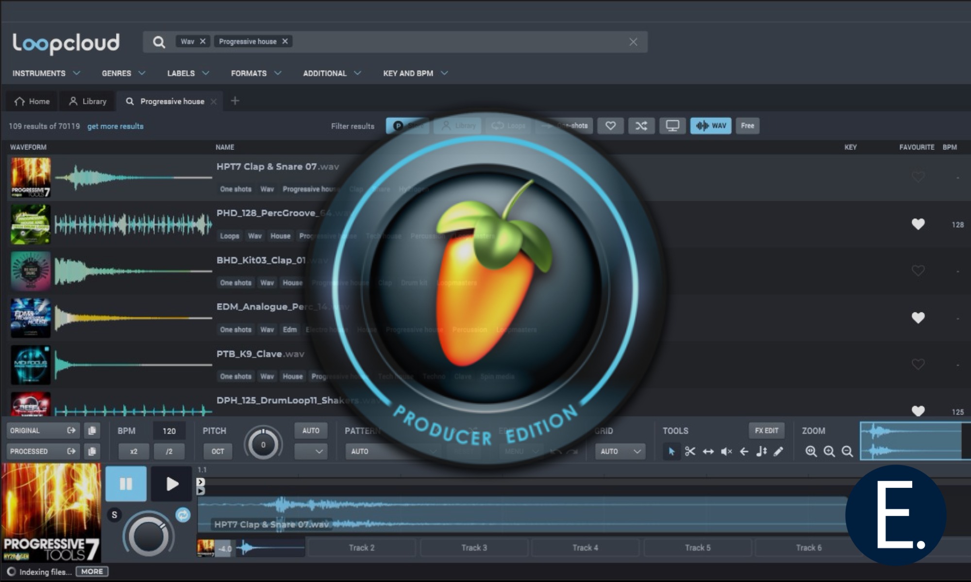Select the left arrow tool
This screenshot has width=971, height=582.
pyautogui.click(x=744, y=452)
